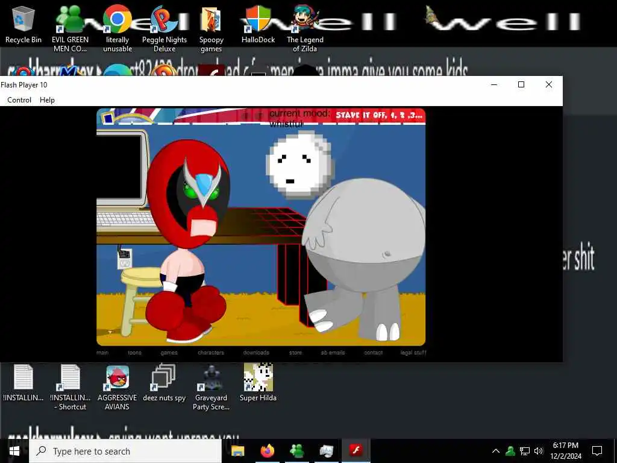Close the Flash Player window
This screenshot has width=617, height=463.
tap(548, 84)
